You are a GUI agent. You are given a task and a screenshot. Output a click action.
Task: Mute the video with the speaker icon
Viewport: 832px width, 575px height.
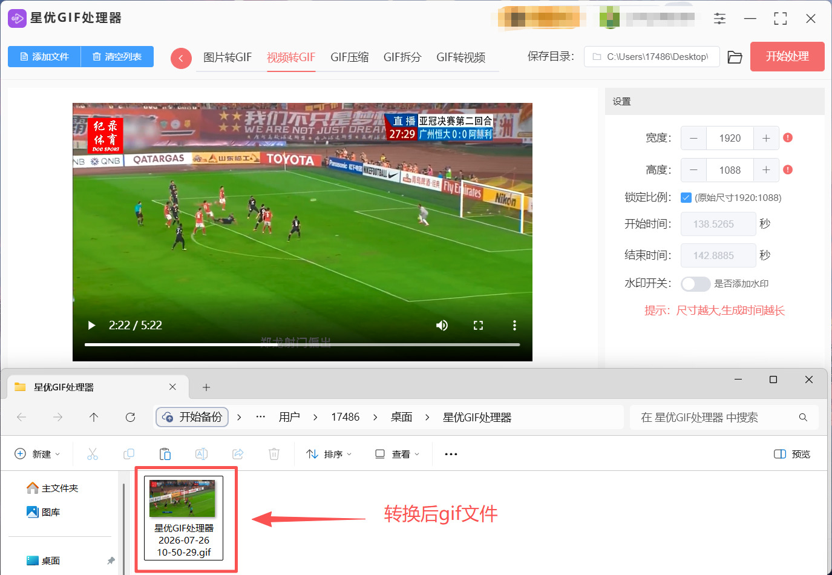442,325
